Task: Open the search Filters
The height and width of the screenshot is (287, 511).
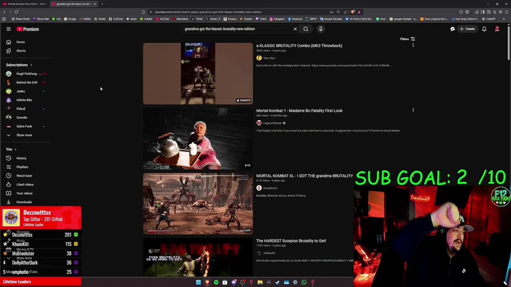Action: (x=407, y=39)
